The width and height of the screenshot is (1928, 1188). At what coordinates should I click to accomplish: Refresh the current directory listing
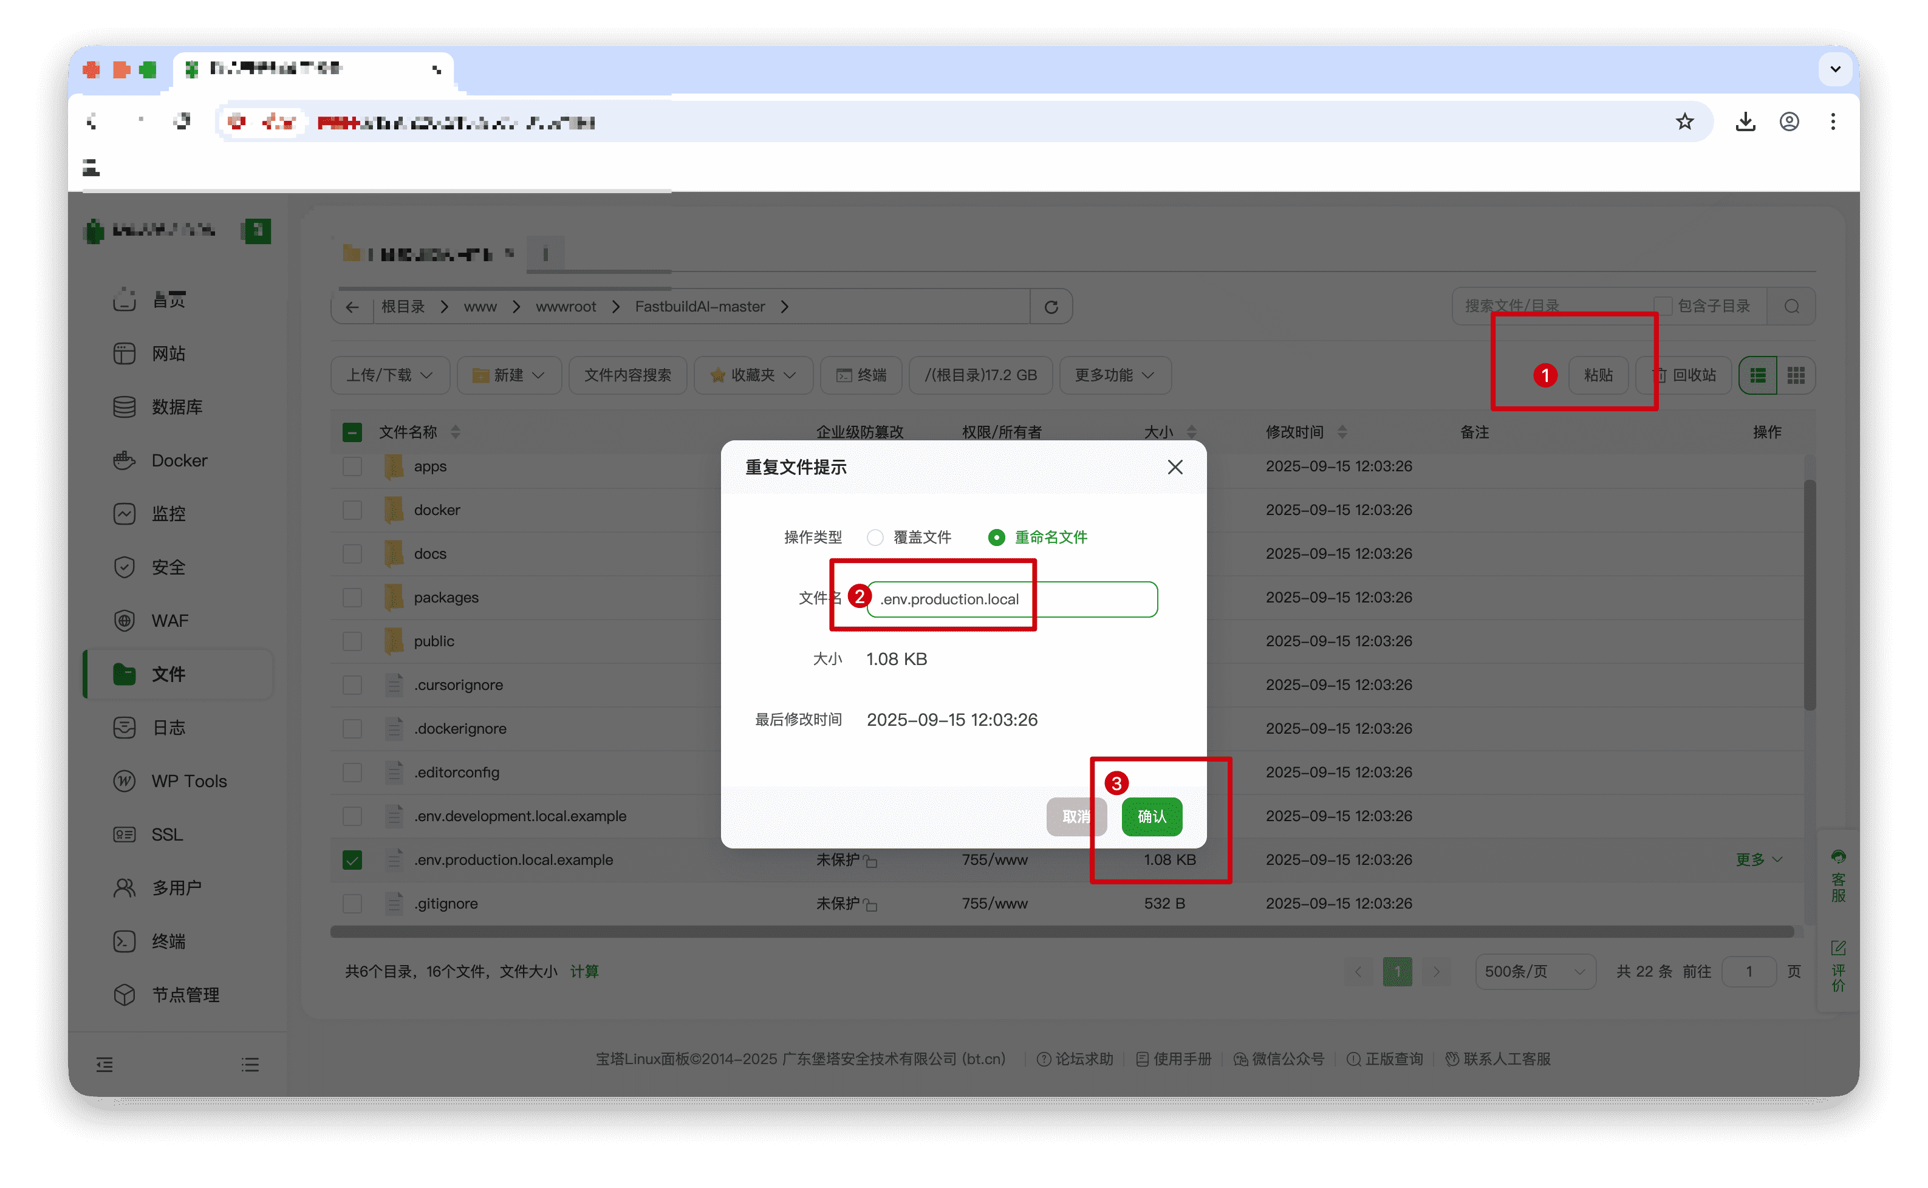coord(1052,307)
